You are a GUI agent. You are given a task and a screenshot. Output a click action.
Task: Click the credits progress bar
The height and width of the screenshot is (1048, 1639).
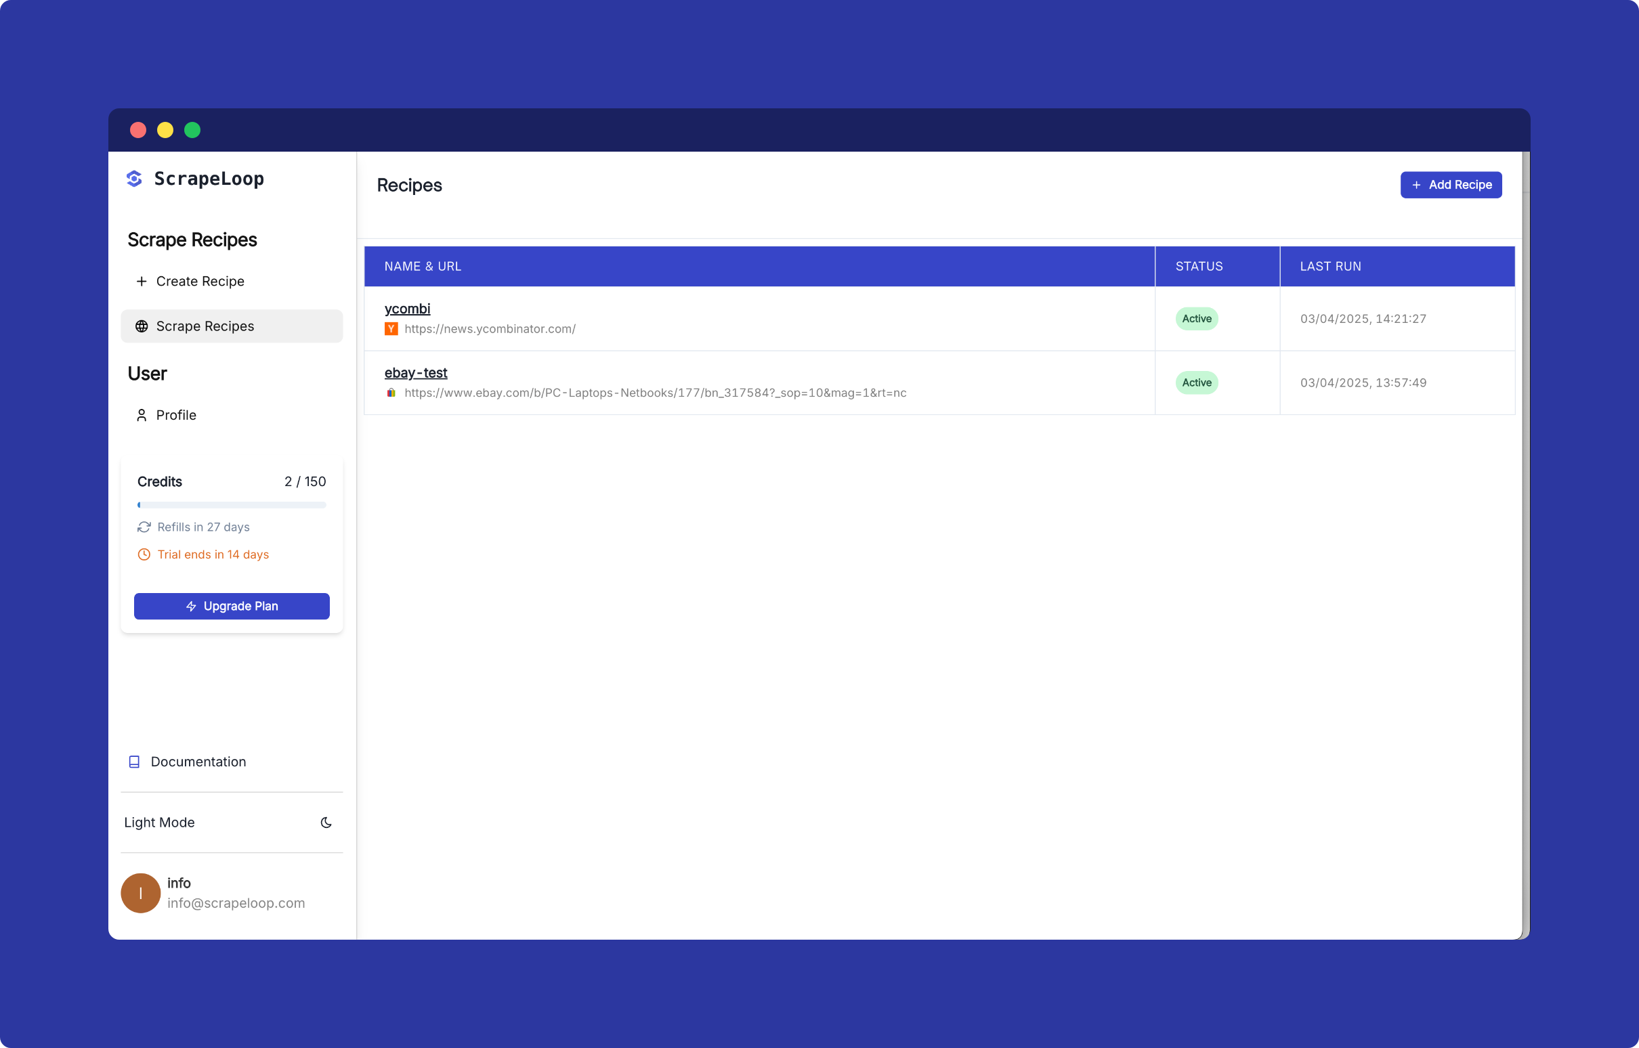(x=232, y=505)
